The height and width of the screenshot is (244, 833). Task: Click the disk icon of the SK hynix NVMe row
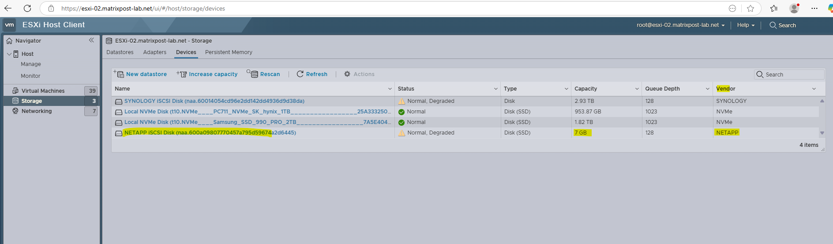pyautogui.click(x=119, y=112)
